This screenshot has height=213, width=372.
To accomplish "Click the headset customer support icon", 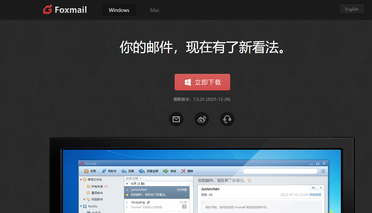I will [227, 119].
